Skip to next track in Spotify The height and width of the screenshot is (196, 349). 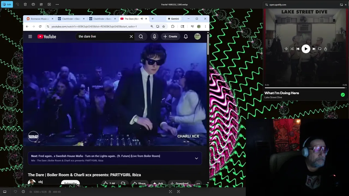pyautogui.click(x=314, y=49)
